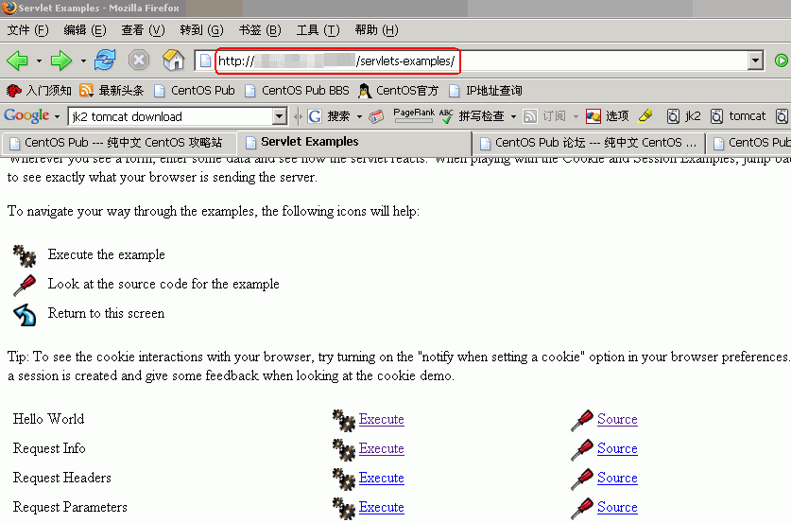
Task: Click the source code screwdriver legend icon
Action: pyautogui.click(x=25, y=286)
